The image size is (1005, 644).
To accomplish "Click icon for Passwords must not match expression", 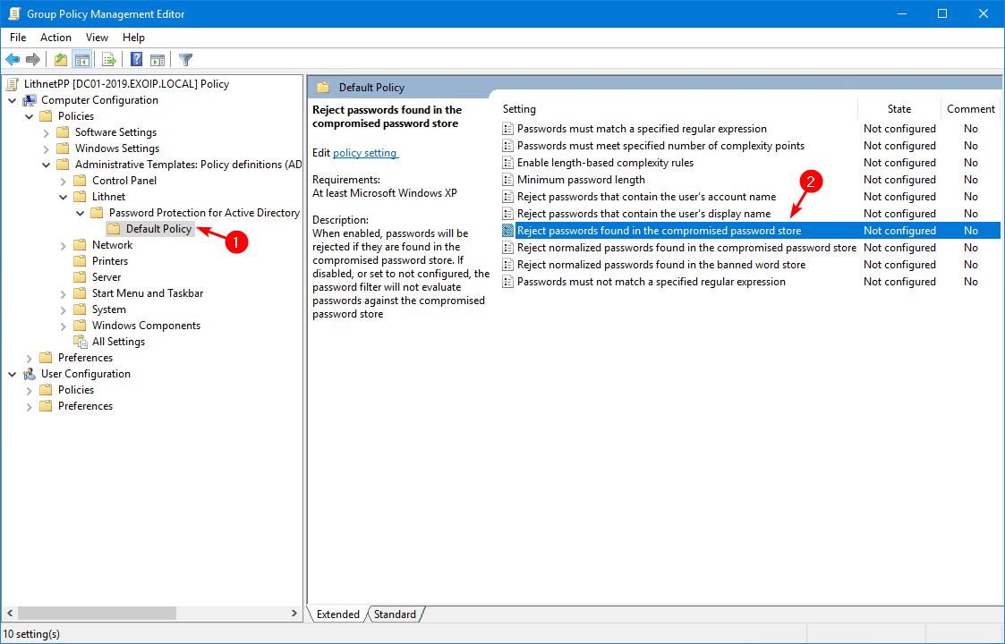I will (x=507, y=282).
